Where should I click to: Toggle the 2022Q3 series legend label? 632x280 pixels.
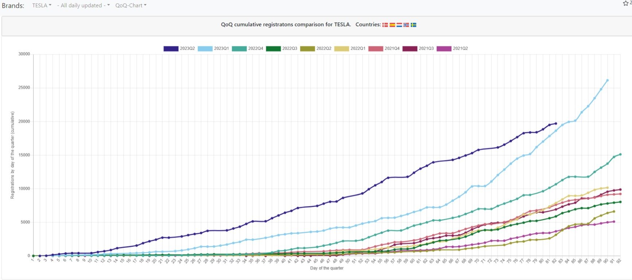coord(290,48)
